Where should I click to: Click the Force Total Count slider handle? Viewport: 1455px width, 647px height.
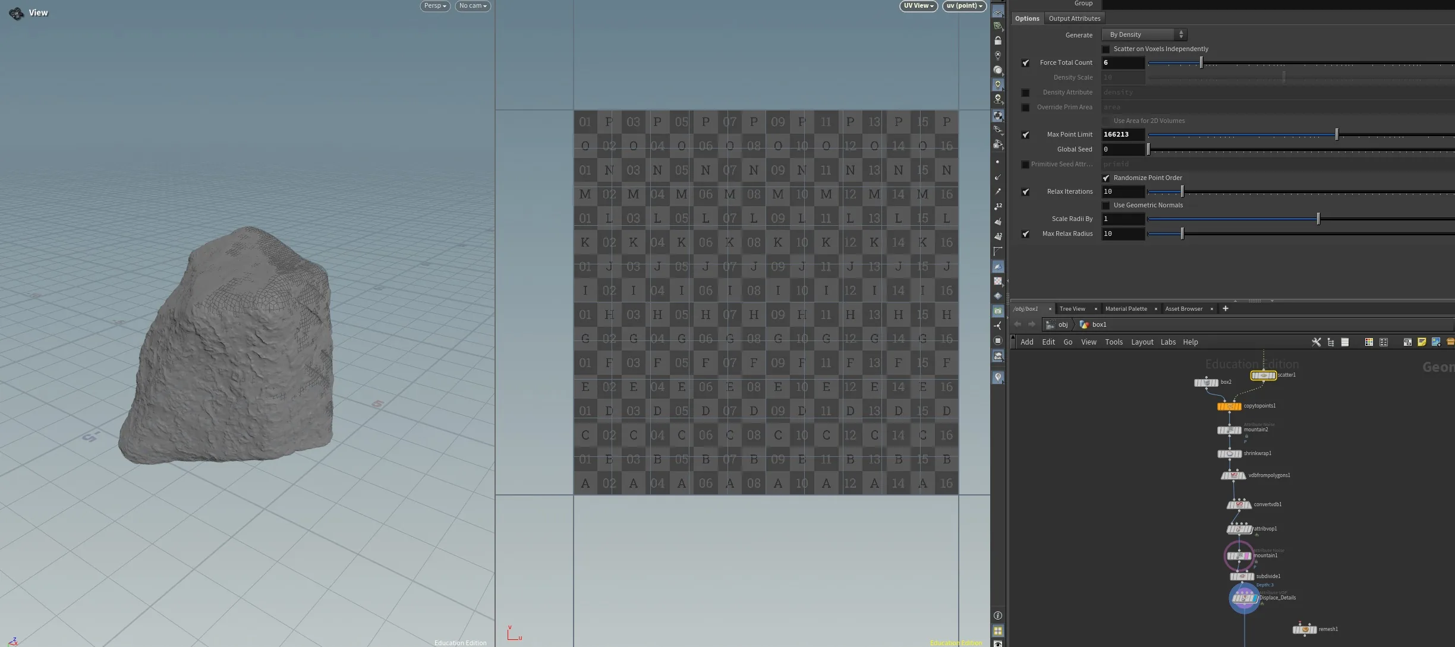(x=1201, y=62)
